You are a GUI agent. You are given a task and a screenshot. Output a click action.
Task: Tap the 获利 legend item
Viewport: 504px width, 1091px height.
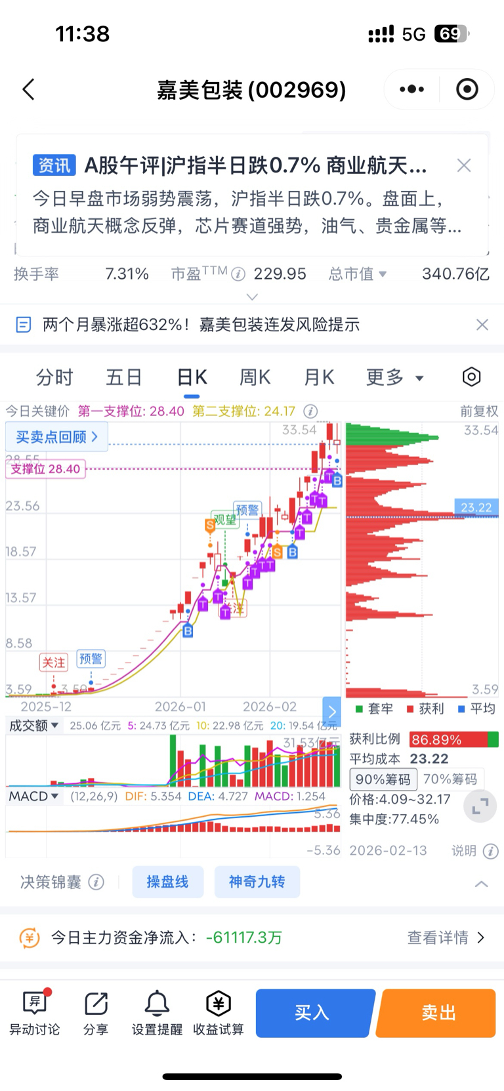tap(426, 709)
